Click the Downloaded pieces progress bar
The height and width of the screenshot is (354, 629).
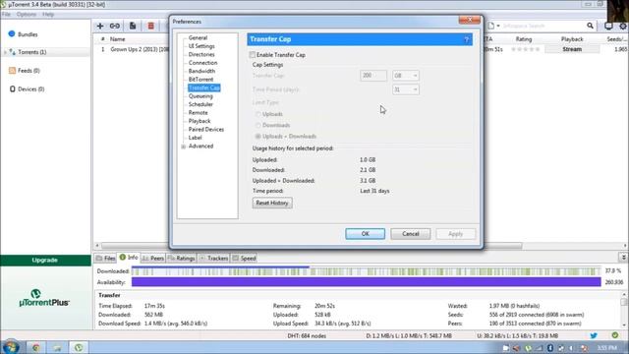[x=367, y=271]
